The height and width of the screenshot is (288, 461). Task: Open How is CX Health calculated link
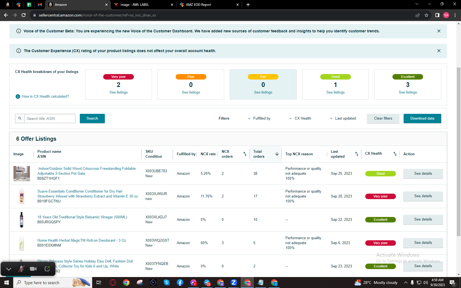(46, 97)
